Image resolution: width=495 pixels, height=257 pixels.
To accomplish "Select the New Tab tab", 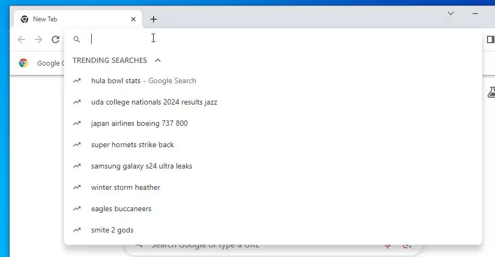I will 78,19.
